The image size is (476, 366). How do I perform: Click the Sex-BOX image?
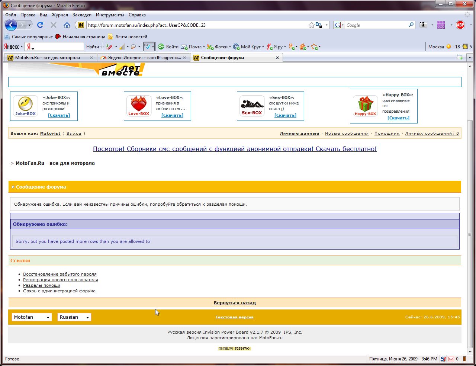pos(252,106)
